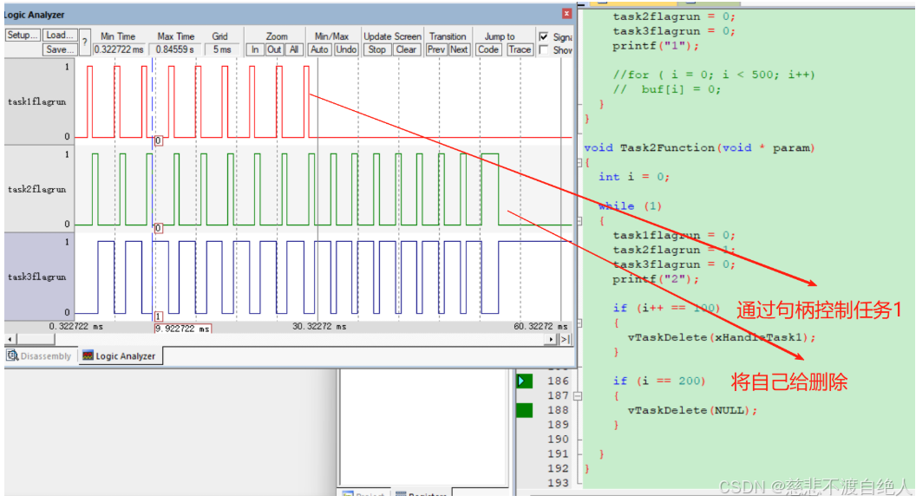Click the vTaskDelete(NULL); code line

692,410
